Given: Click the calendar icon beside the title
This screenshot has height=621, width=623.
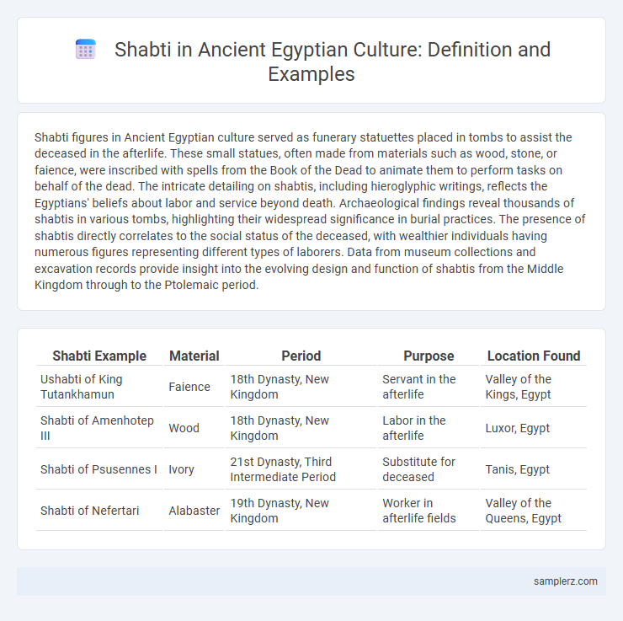Looking at the screenshot, I should click(85, 50).
